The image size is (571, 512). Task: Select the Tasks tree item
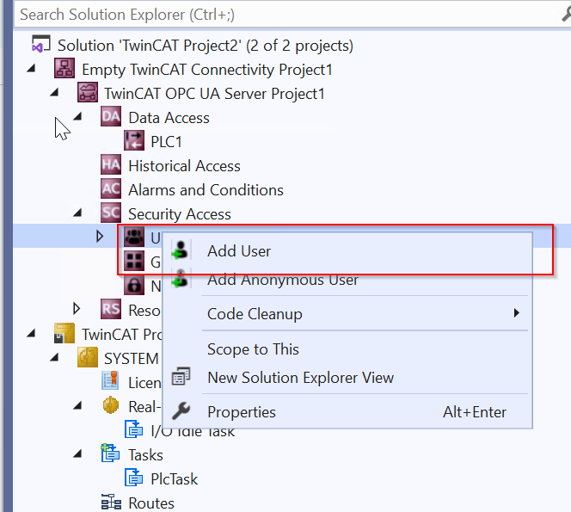point(145,454)
